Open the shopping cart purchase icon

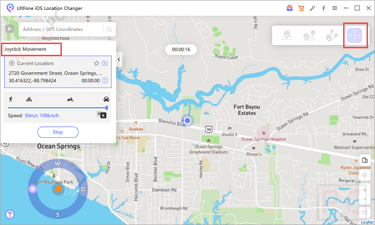coord(301,8)
